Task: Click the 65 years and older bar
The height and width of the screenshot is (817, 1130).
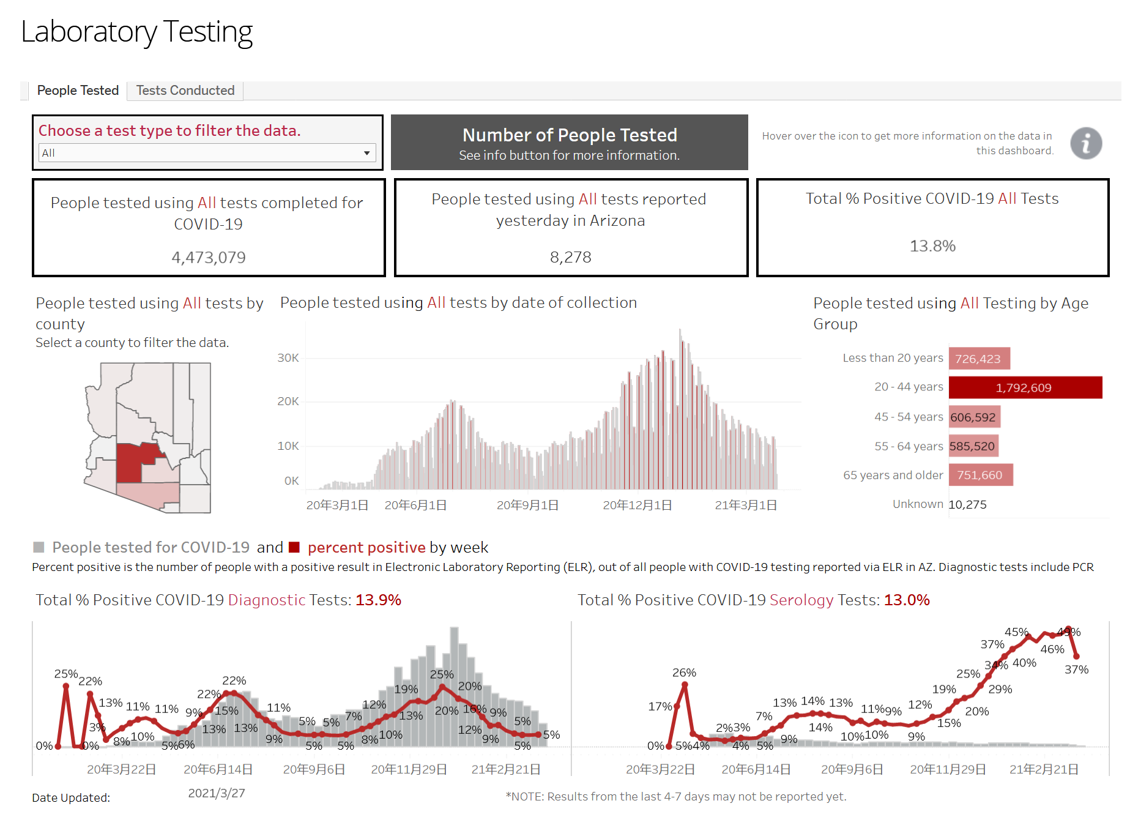Action: pyautogui.click(x=980, y=475)
